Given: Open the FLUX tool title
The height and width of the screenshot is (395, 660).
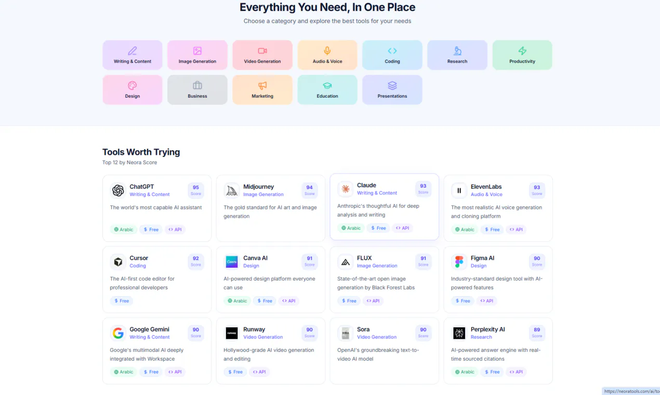Looking at the screenshot, I should point(364,258).
